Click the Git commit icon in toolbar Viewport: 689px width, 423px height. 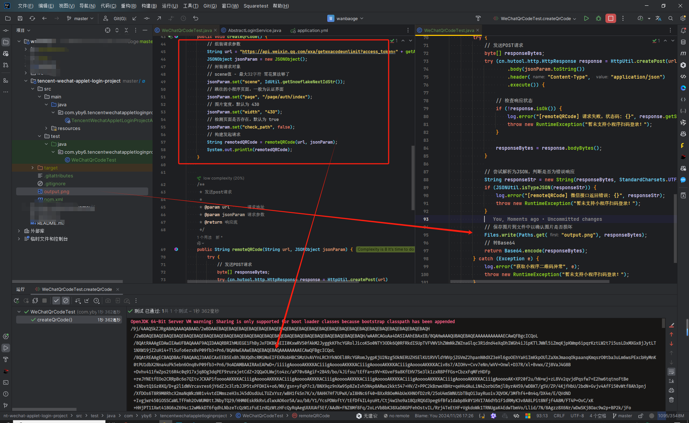[147, 18]
